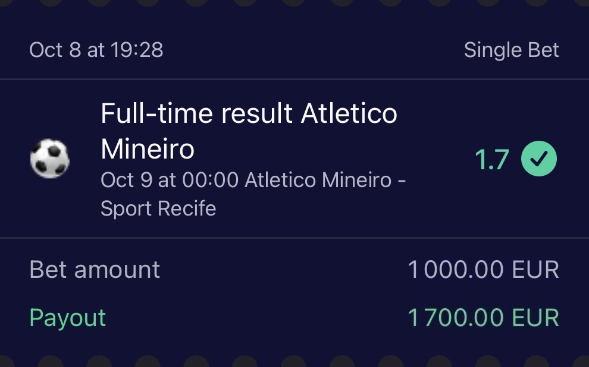
Task: Tap Atletico Mineiro in the match subtitle
Action: [318, 180]
